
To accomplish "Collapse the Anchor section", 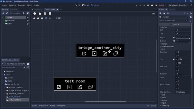I will (160, 27).
